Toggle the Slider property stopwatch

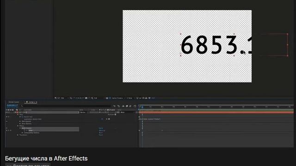click(25, 130)
